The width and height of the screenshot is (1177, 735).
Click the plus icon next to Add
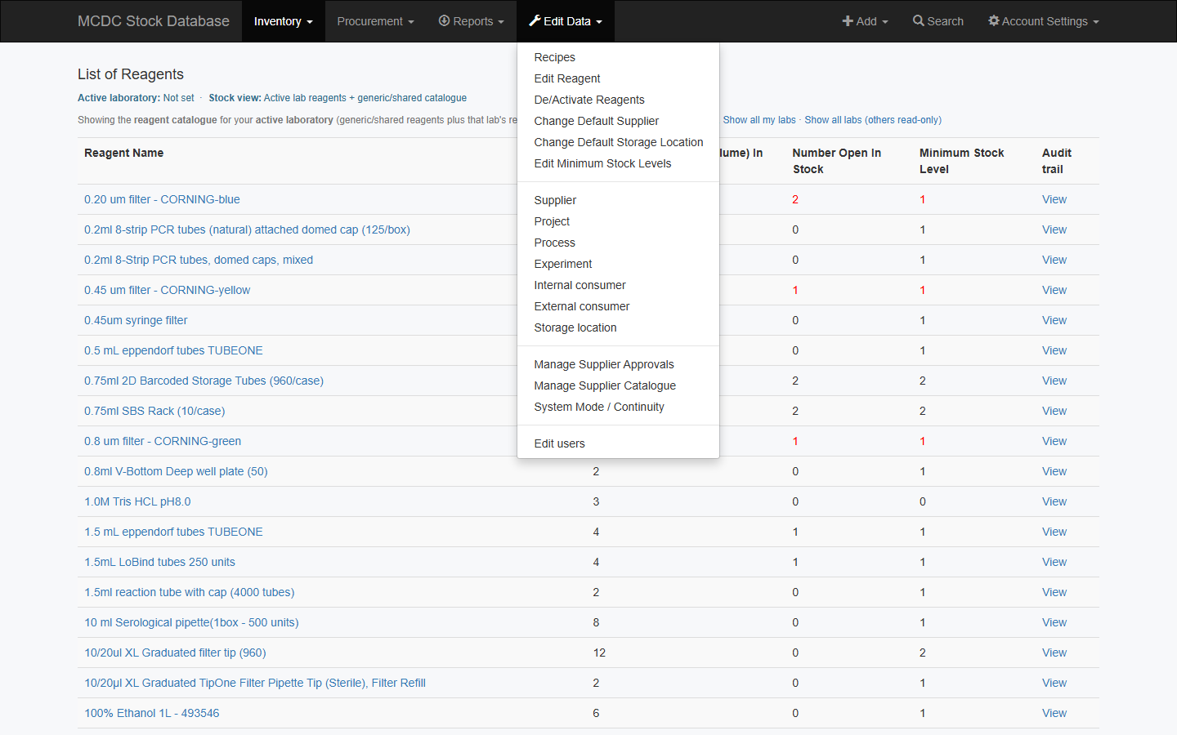tap(848, 20)
